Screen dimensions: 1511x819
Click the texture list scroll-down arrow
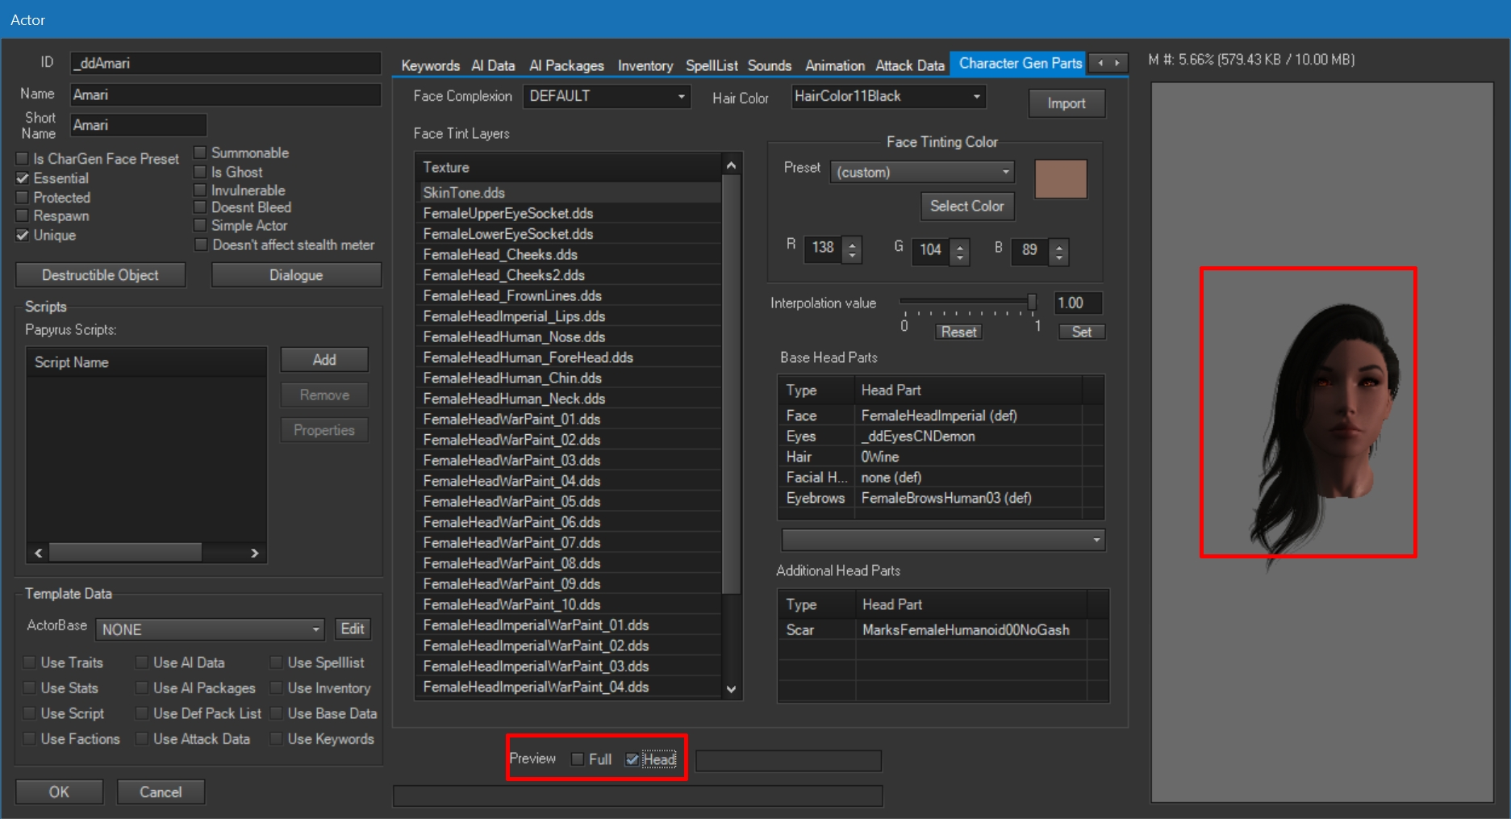click(x=731, y=689)
